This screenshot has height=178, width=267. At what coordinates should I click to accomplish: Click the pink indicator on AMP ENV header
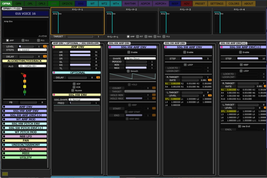54,47
